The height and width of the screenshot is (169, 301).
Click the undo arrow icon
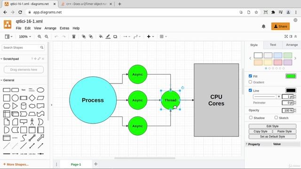tap(56, 37)
